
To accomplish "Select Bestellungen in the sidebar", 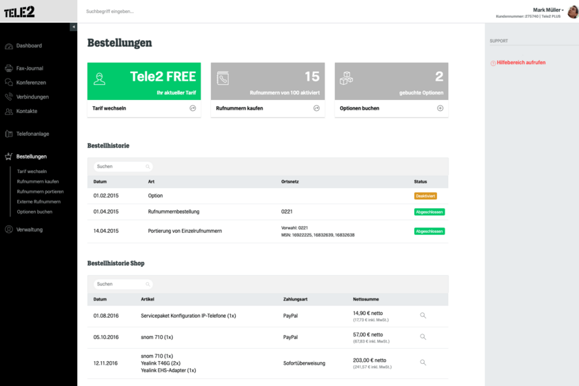I will (x=32, y=156).
